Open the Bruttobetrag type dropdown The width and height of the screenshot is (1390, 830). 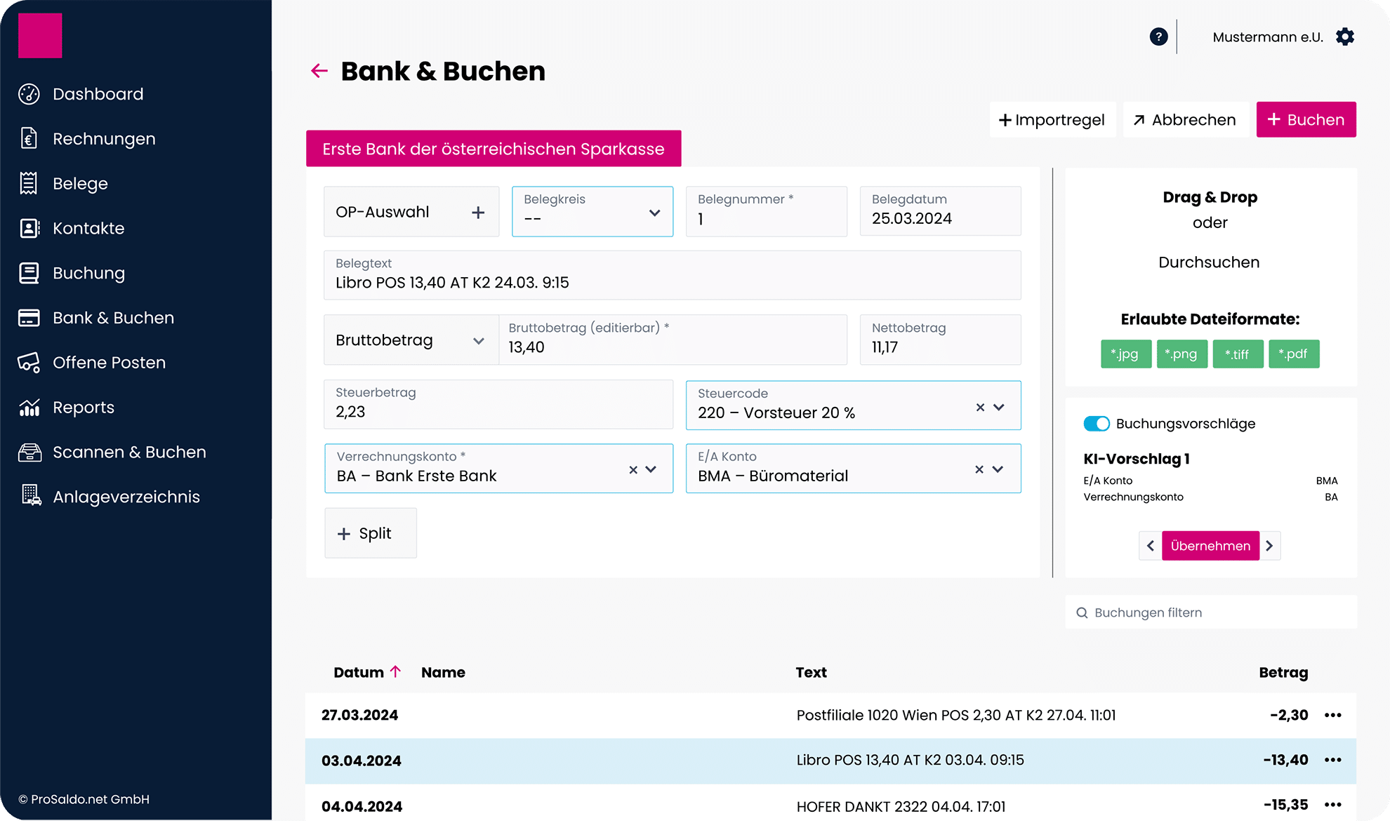pyautogui.click(x=478, y=341)
